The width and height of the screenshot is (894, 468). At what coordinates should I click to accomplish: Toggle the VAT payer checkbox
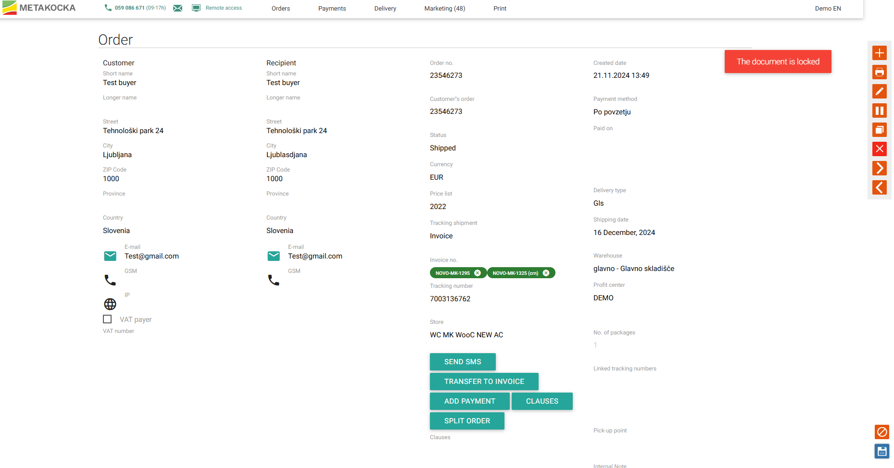click(107, 319)
